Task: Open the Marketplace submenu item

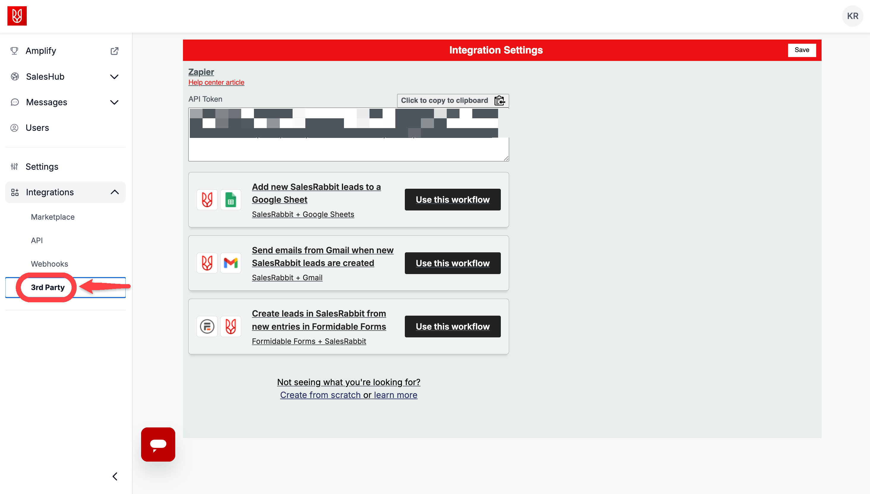Action: point(53,217)
